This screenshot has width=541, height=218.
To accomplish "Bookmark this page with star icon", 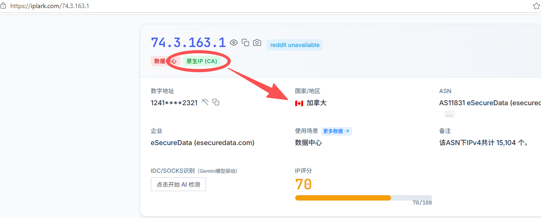I will point(536,6).
